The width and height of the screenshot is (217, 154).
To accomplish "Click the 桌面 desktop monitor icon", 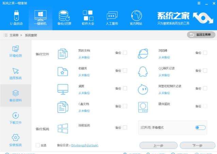I will pos(63,89).
